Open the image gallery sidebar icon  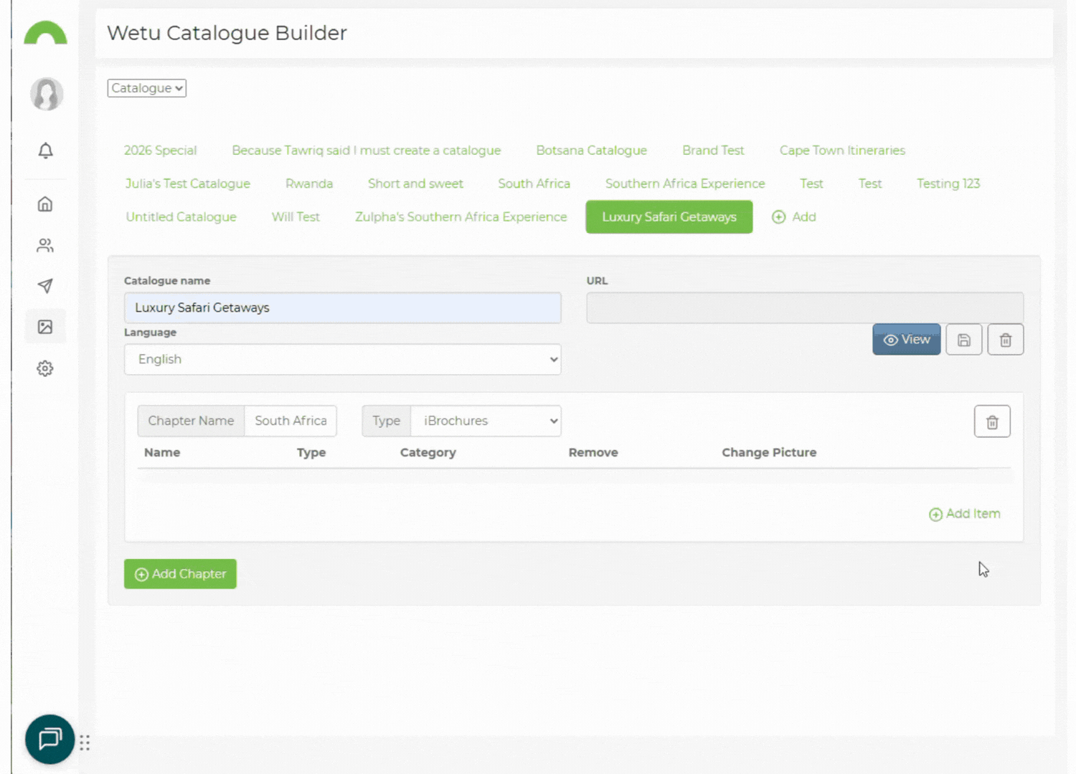[x=45, y=327]
